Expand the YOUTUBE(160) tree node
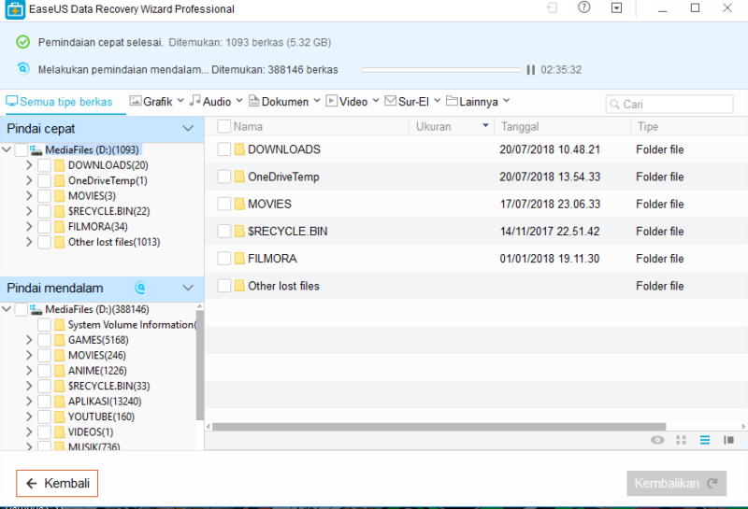 coord(29,417)
